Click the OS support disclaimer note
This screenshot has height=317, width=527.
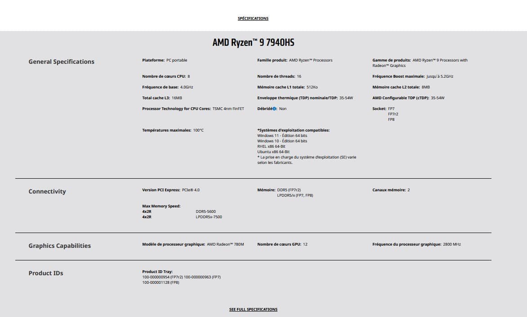click(x=307, y=160)
